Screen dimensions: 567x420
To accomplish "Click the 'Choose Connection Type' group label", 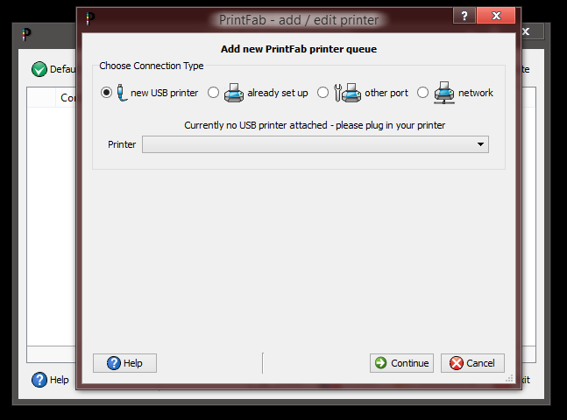I will (x=152, y=66).
